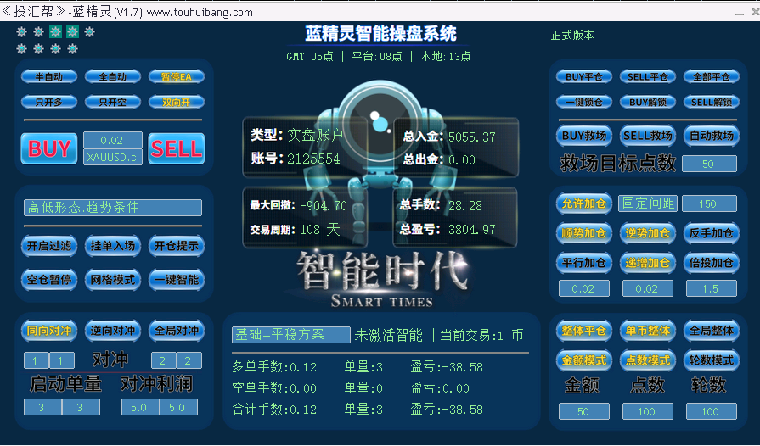Click the last gear icon in the bottom row
Viewport: 760px width, 446px height.
72,48
